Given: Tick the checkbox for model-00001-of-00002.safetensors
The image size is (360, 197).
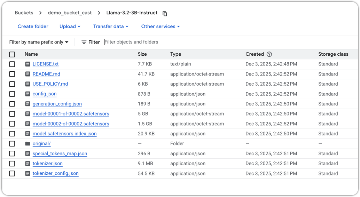Looking at the screenshot, I should pyautogui.click(x=12, y=114).
